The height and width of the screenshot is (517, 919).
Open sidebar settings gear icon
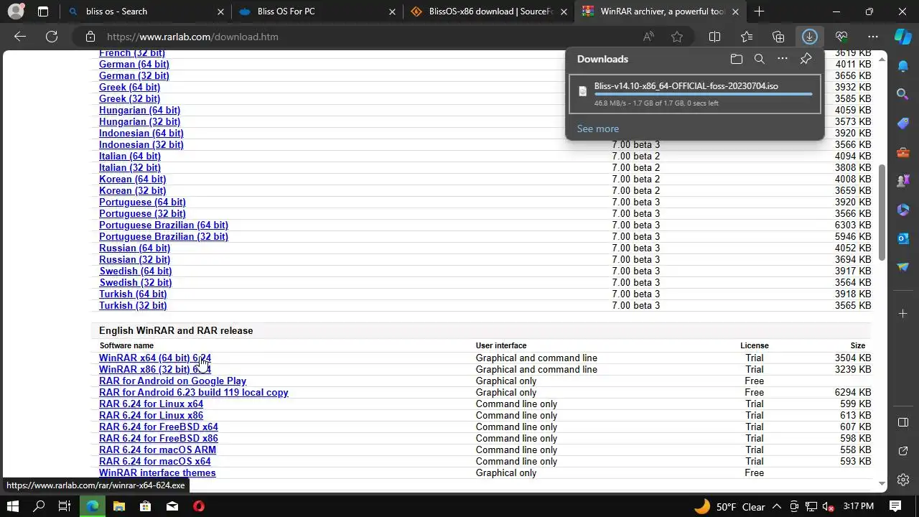903,479
